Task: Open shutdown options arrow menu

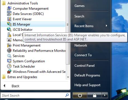Action: pos(105,95)
